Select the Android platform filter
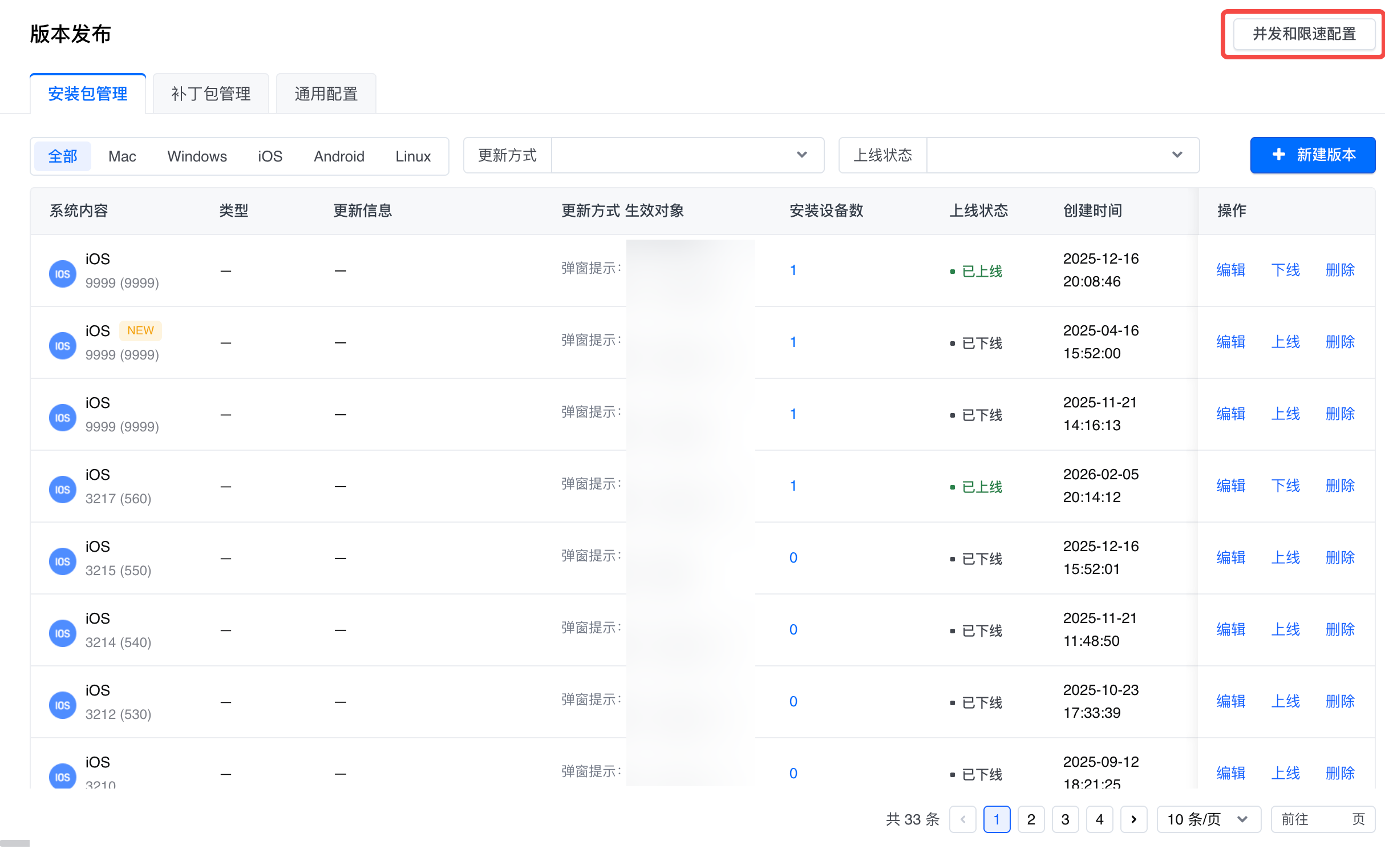The image size is (1385, 849). 339,156
